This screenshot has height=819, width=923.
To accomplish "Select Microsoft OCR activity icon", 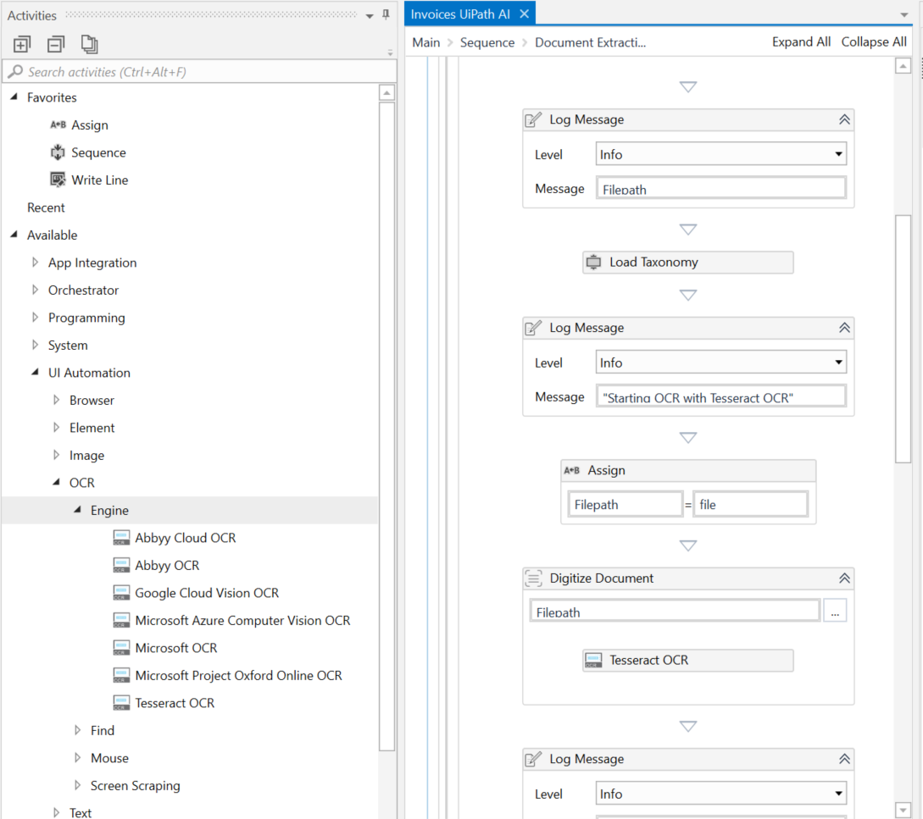I will 121,648.
